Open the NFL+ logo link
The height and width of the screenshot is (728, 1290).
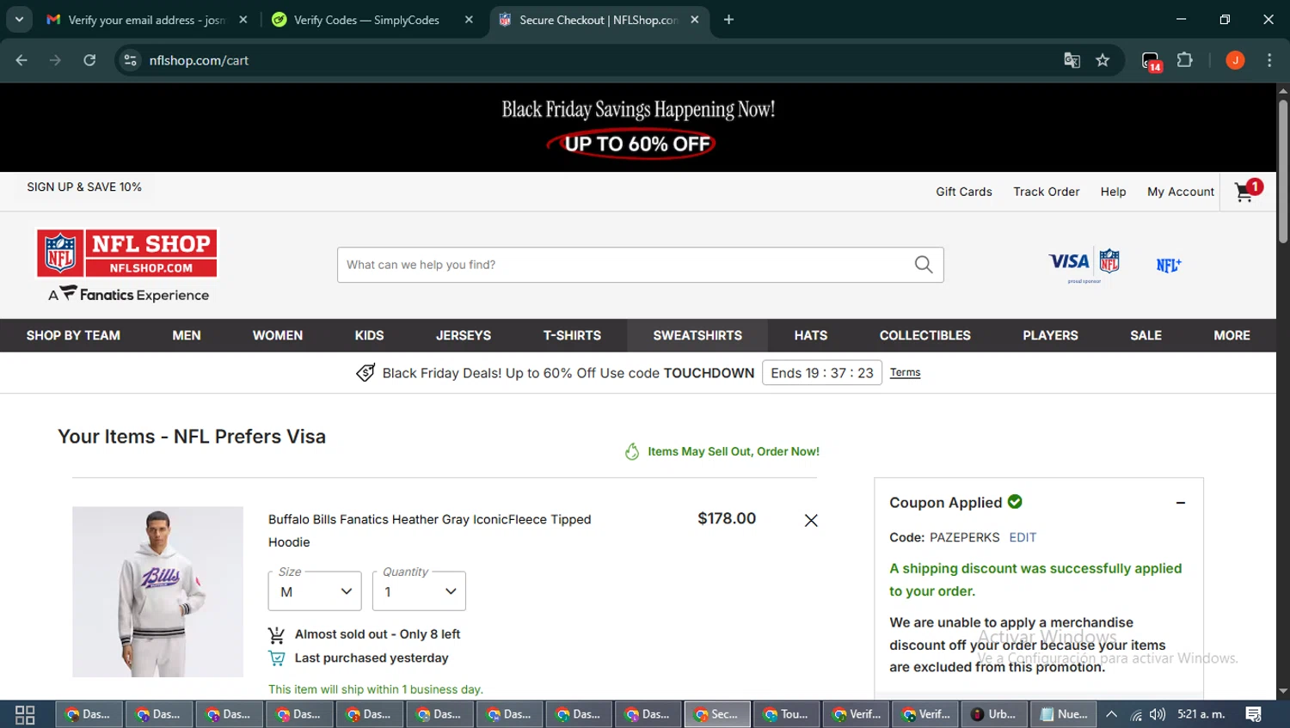tap(1169, 266)
